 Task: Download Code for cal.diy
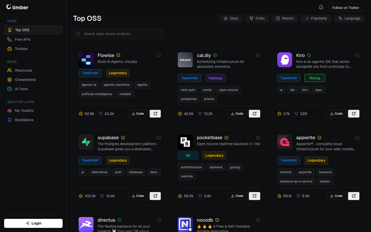click(237, 114)
